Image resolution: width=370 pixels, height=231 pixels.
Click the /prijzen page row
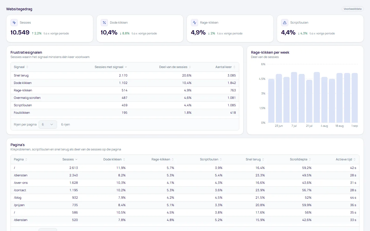coord(185,205)
